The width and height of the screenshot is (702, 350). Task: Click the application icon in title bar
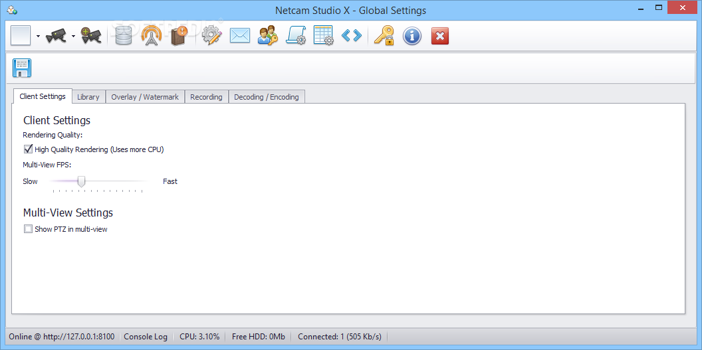click(x=12, y=9)
